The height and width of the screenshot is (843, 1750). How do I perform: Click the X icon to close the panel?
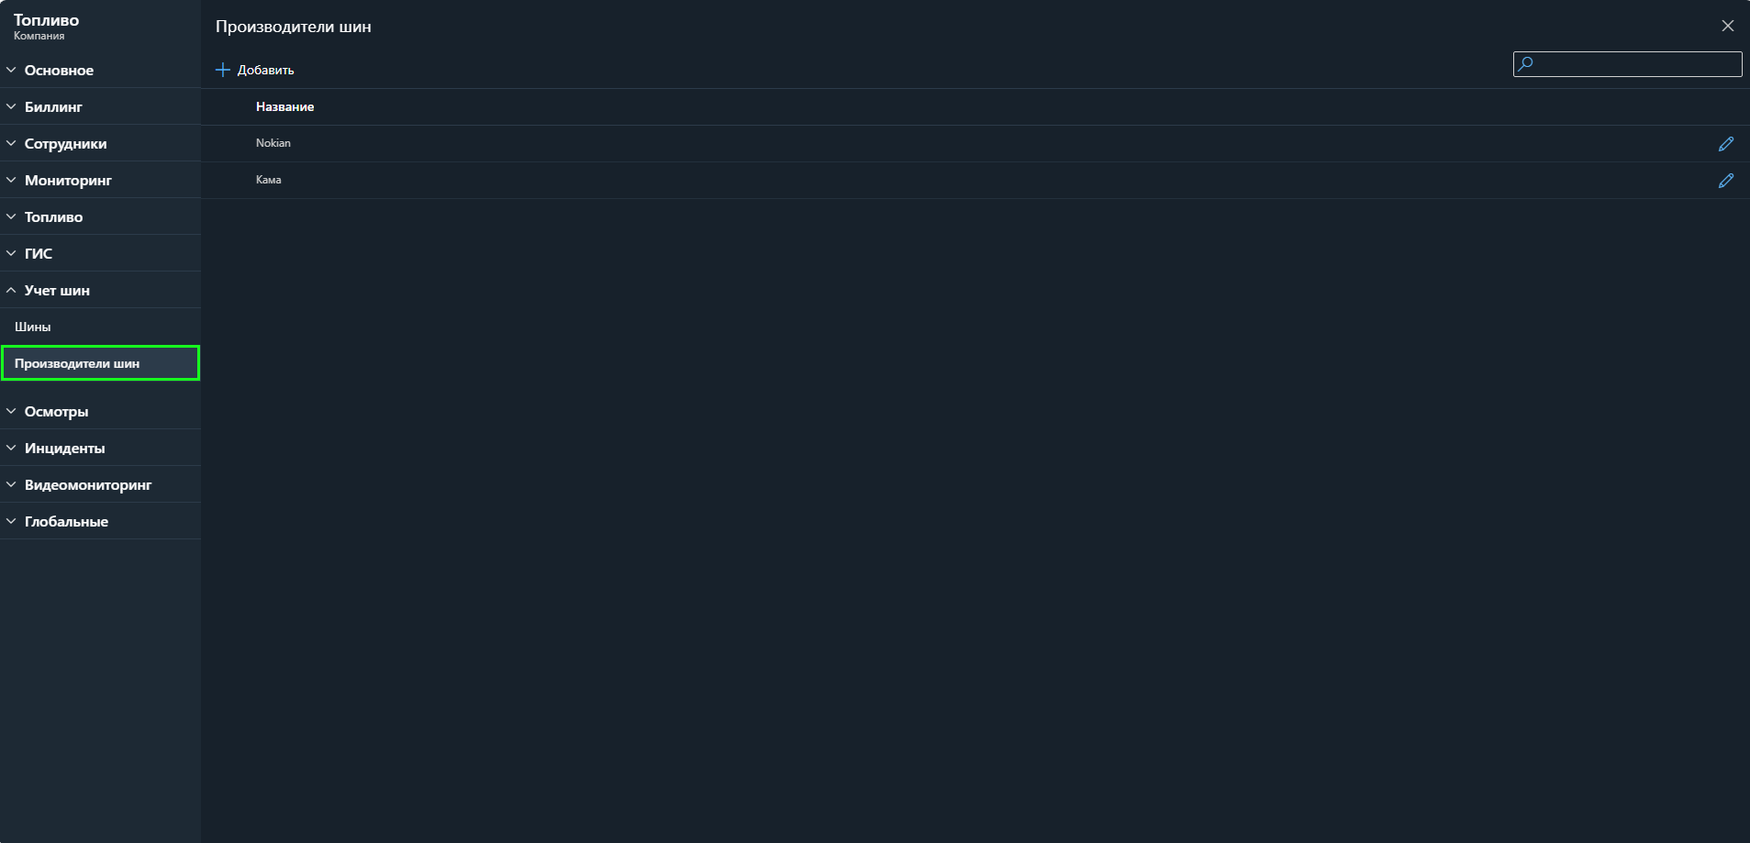point(1729,26)
